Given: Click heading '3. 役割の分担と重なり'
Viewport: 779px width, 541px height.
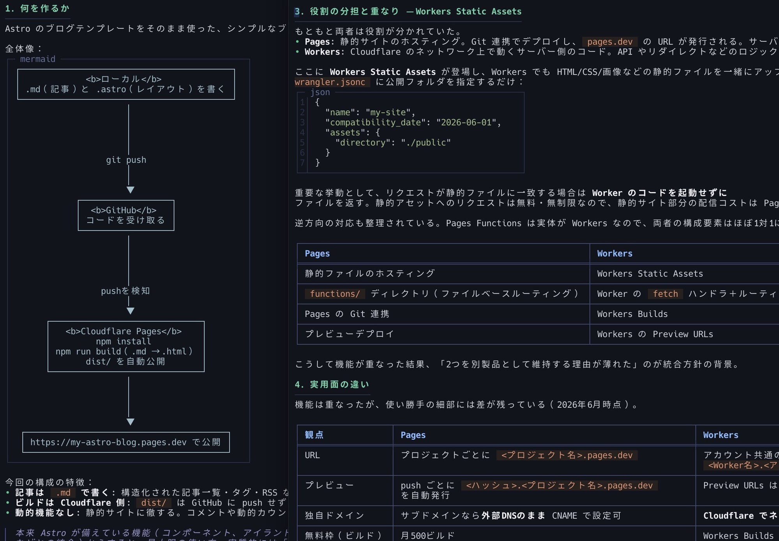Looking at the screenshot, I should 347,11.
